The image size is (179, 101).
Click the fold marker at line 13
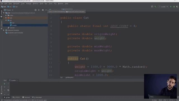click(x=59, y=63)
